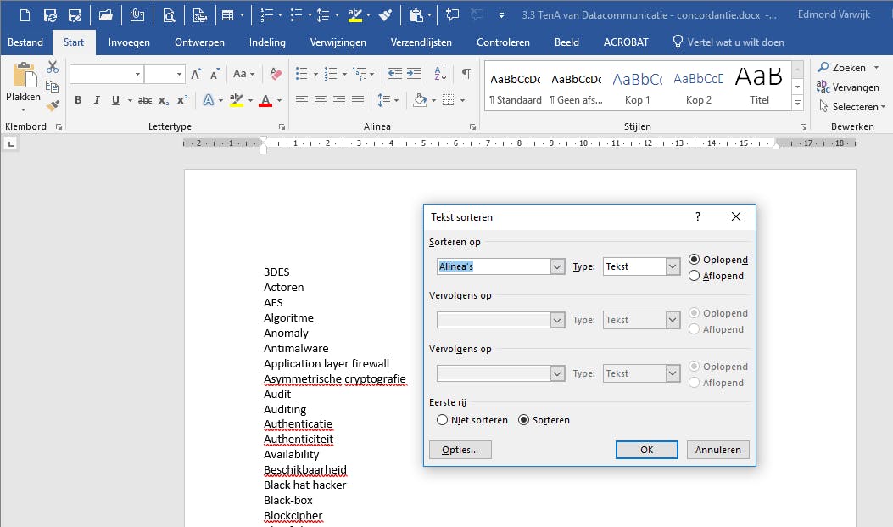Click the Italic formatting icon
The width and height of the screenshot is (893, 527).
click(x=96, y=101)
